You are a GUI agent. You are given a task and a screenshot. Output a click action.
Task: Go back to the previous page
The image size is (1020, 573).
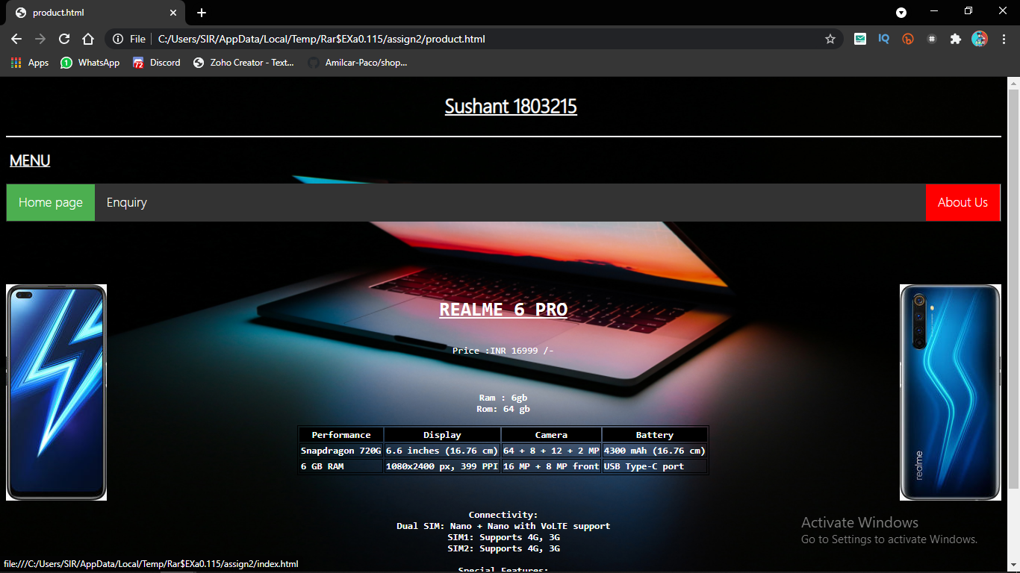pyautogui.click(x=16, y=39)
